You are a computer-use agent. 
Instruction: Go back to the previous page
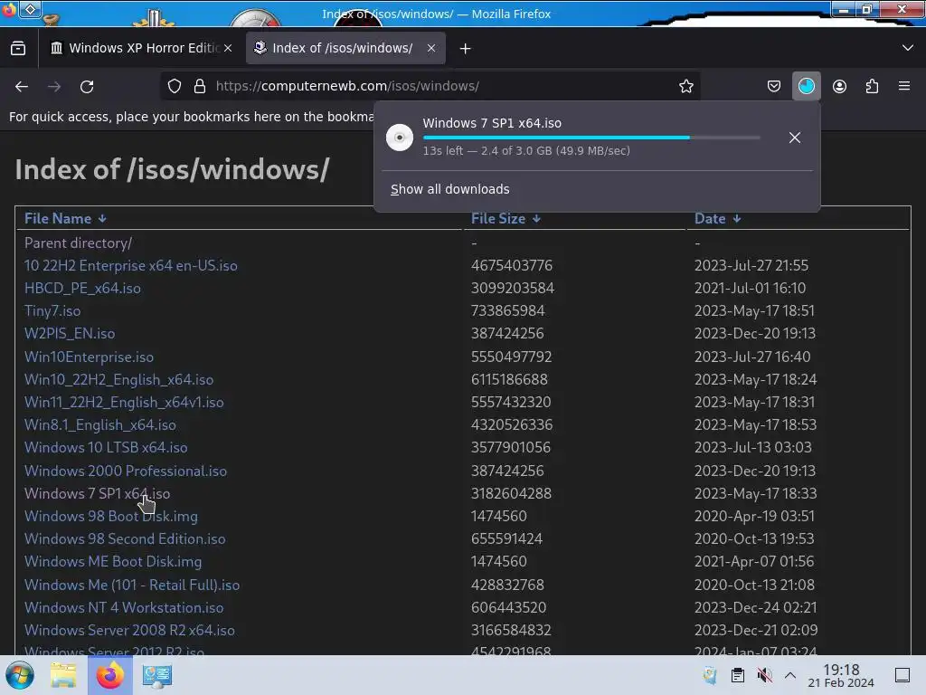click(22, 86)
